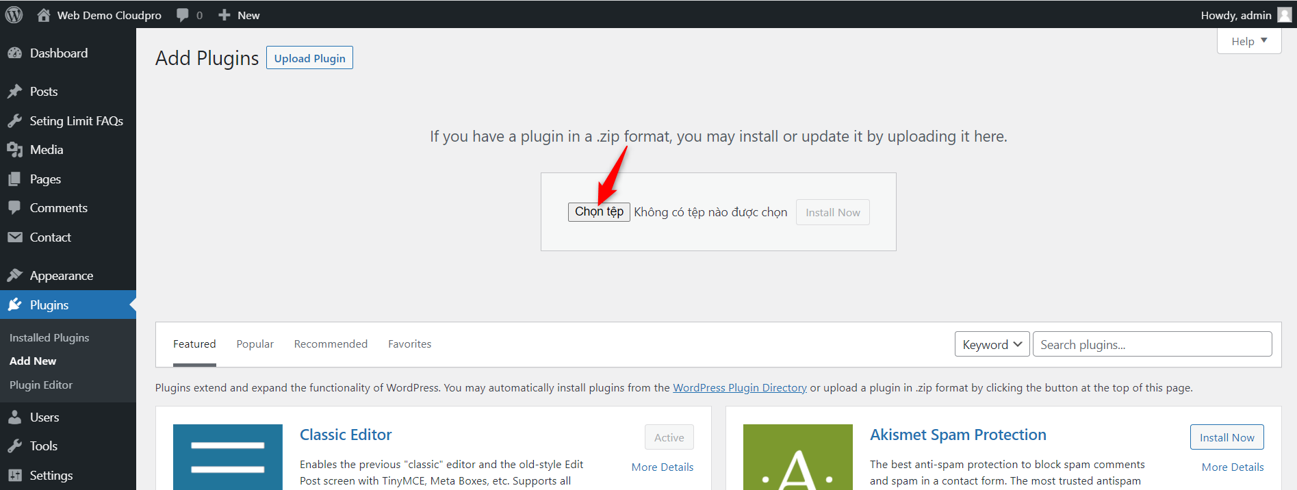This screenshot has width=1297, height=490.
Task: Click the WordPress logo icon
Action: pyautogui.click(x=14, y=14)
